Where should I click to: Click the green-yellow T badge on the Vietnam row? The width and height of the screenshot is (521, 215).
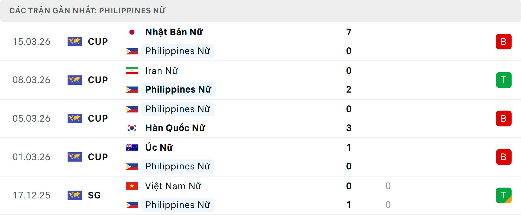pyautogui.click(x=504, y=195)
